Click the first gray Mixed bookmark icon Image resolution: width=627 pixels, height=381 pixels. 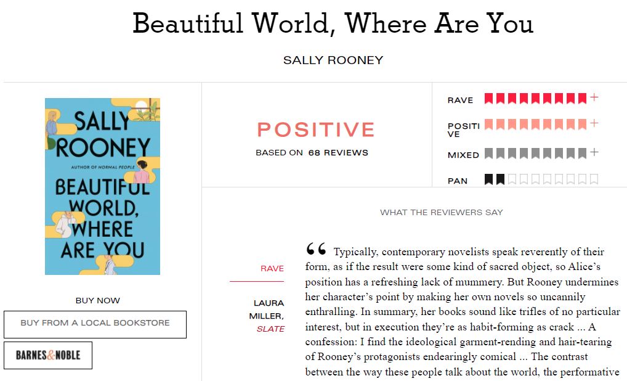(488, 154)
